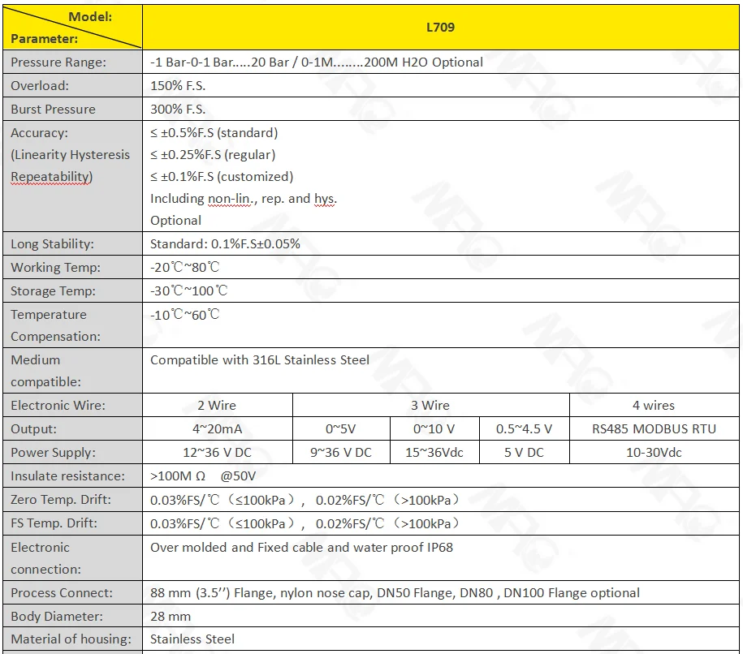
Task: Select the 2 Wire column cell
Action: [x=217, y=406]
